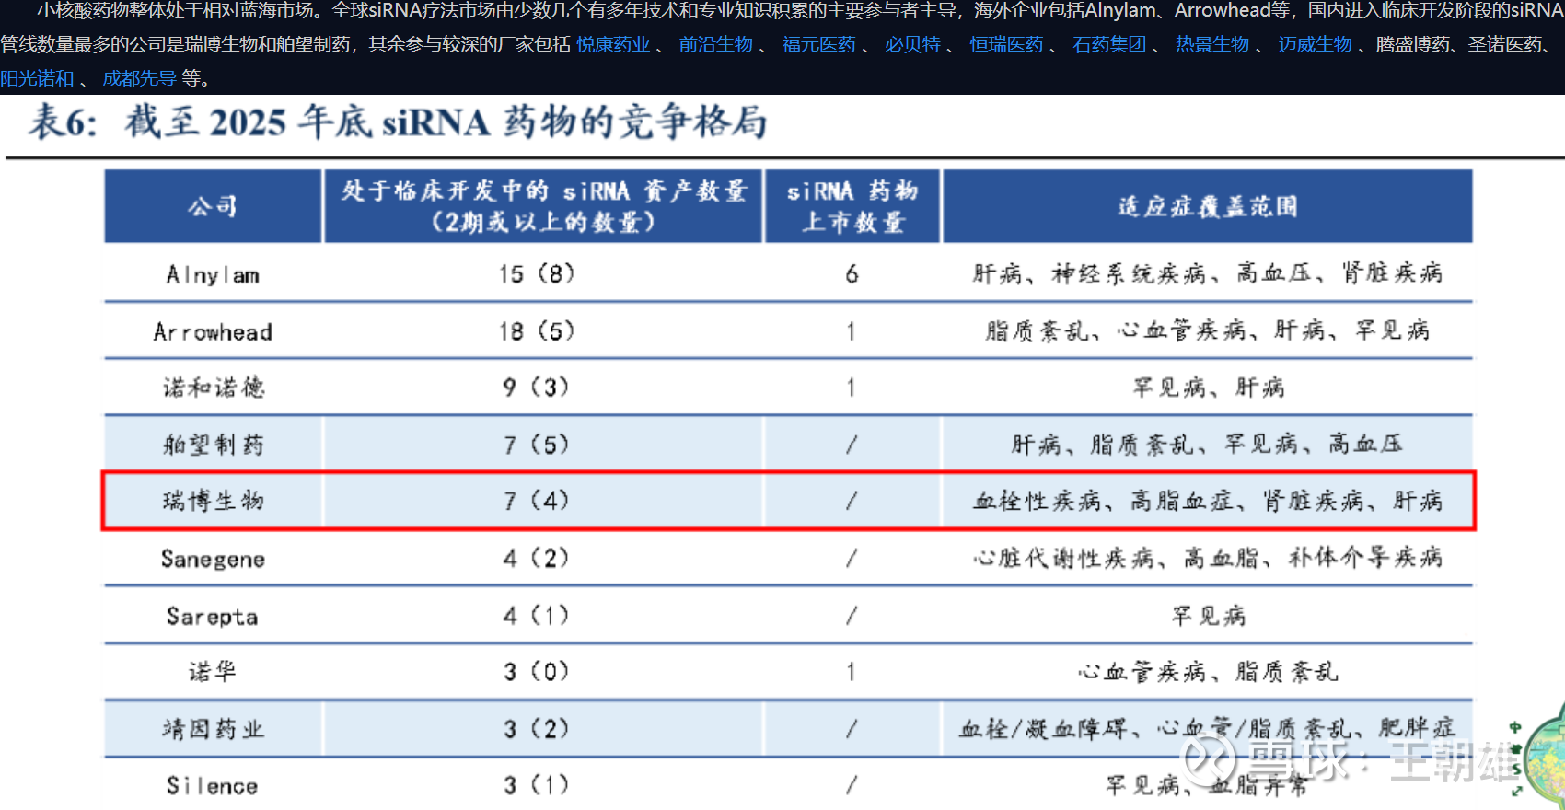Screen dimensions: 1565x810
Task: Visit the 恒瑞医药 link
Action: coord(1006,44)
